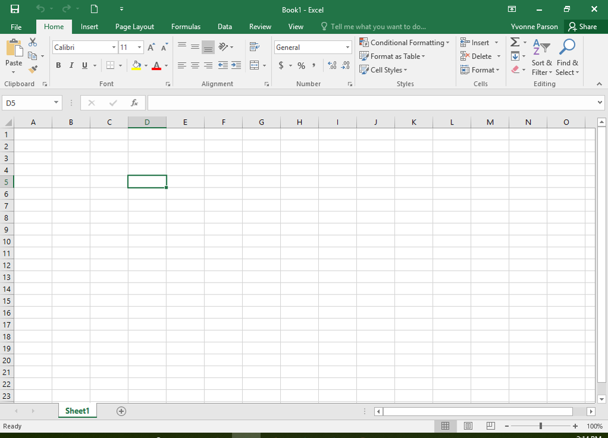Decrease decimal places
The width and height of the screenshot is (608, 438).
click(x=346, y=65)
